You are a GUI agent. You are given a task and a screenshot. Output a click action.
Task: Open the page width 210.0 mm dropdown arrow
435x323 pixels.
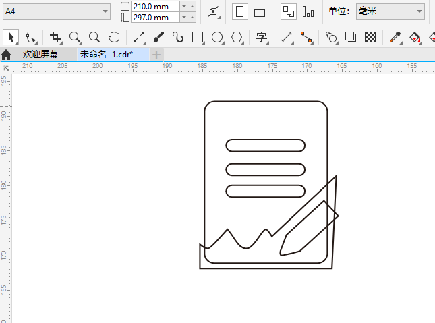click(184, 6)
